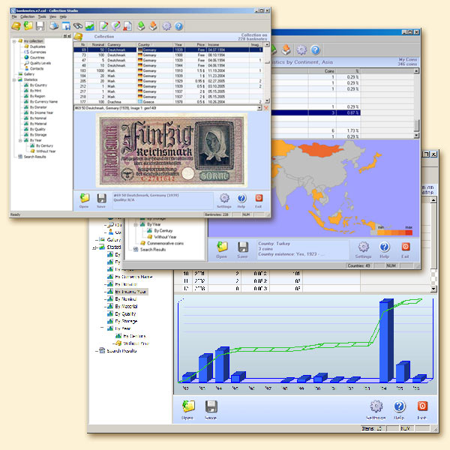Open Gallery in banknotes tree
The height and width of the screenshot is (450, 450).
[29, 74]
